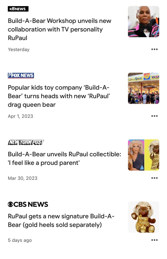The height and width of the screenshot is (259, 167).
Task: Click the 'Apr 1, 2023' date
Action: 20,116
